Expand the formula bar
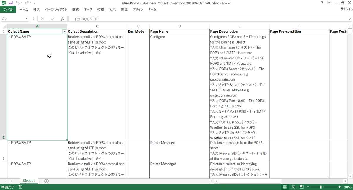This screenshot has height=190, width=353. tap(350, 19)
